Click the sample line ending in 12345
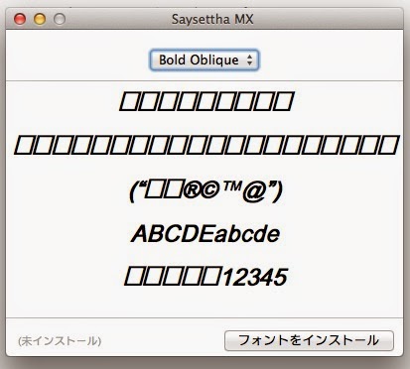Screen dimensions: 410x369 205,277
